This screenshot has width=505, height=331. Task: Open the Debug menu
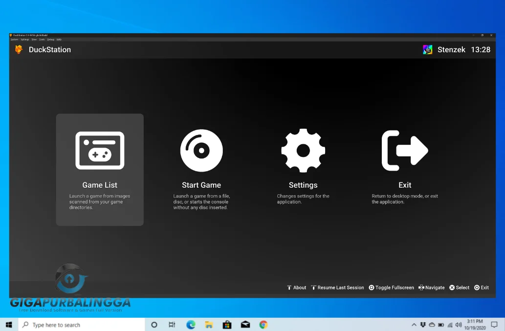[x=50, y=40]
